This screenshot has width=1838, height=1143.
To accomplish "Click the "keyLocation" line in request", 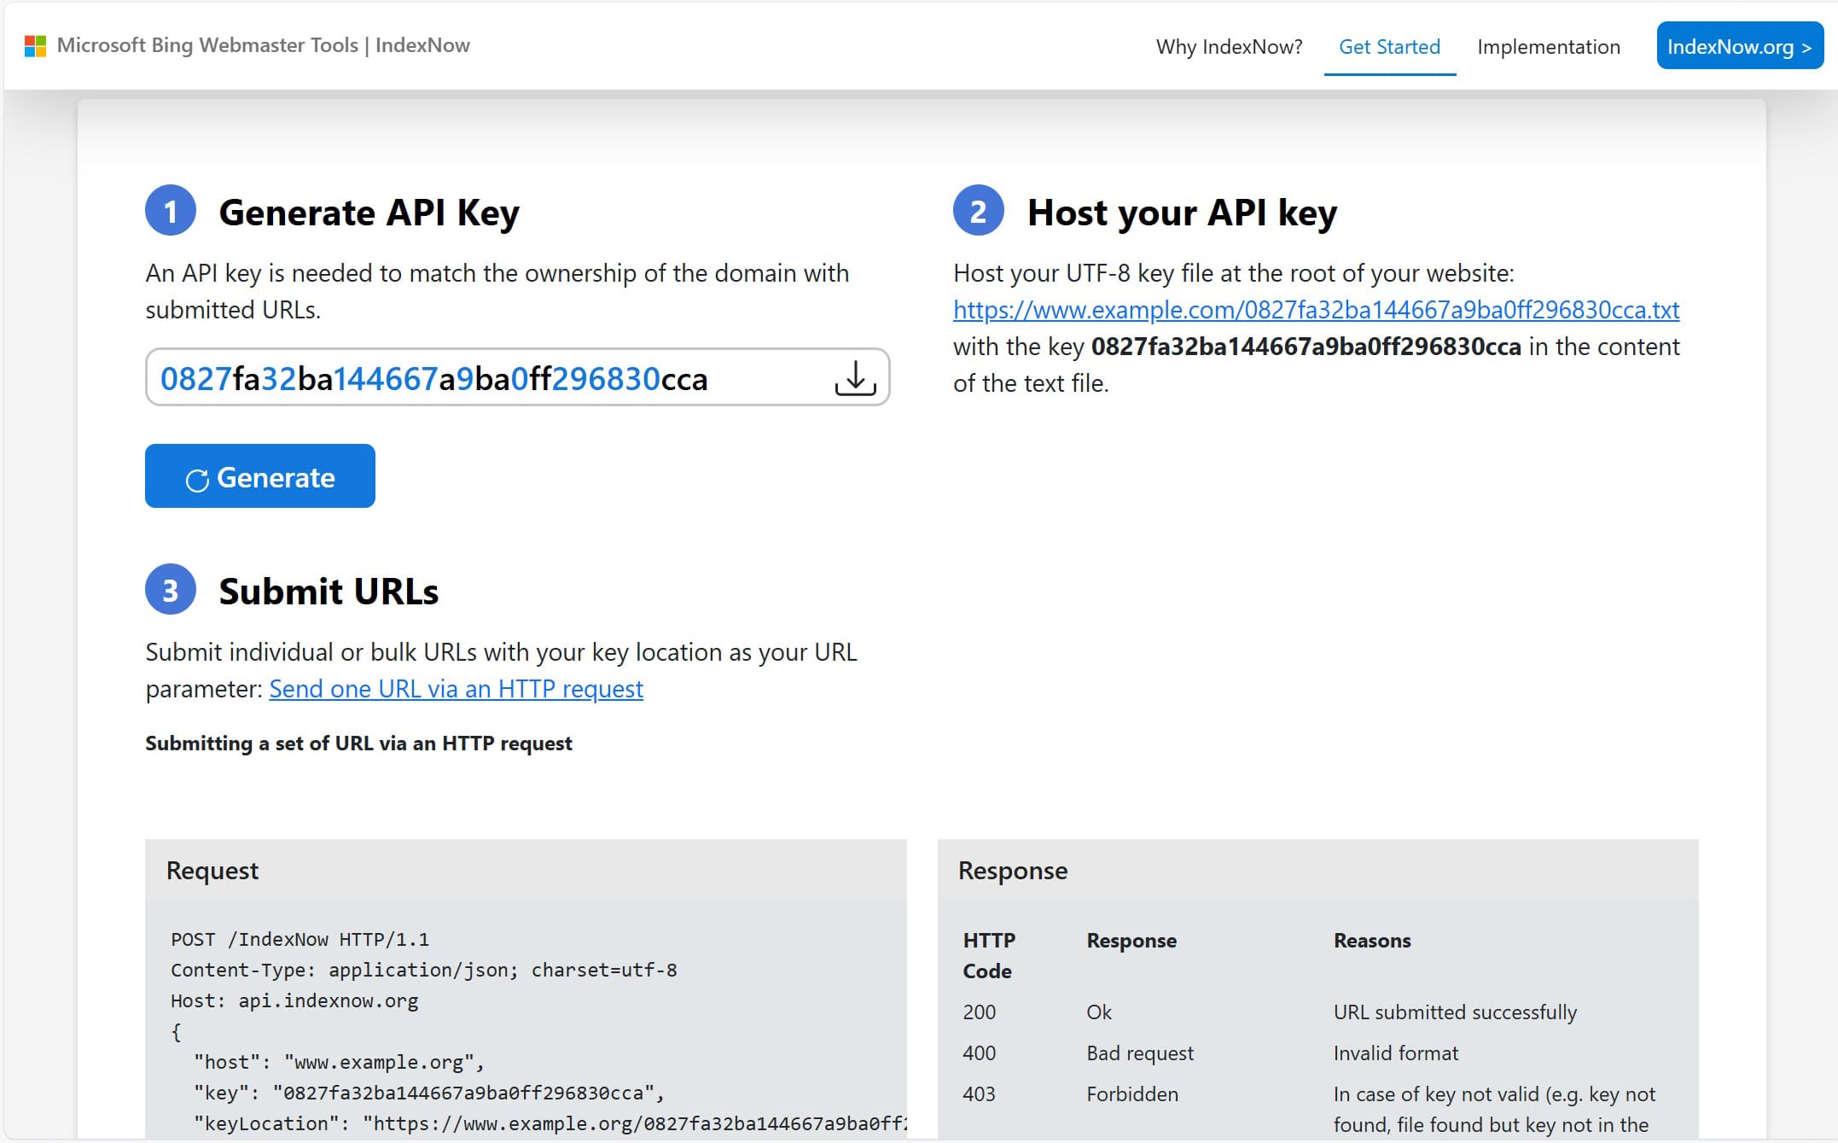I will coord(550,1124).
